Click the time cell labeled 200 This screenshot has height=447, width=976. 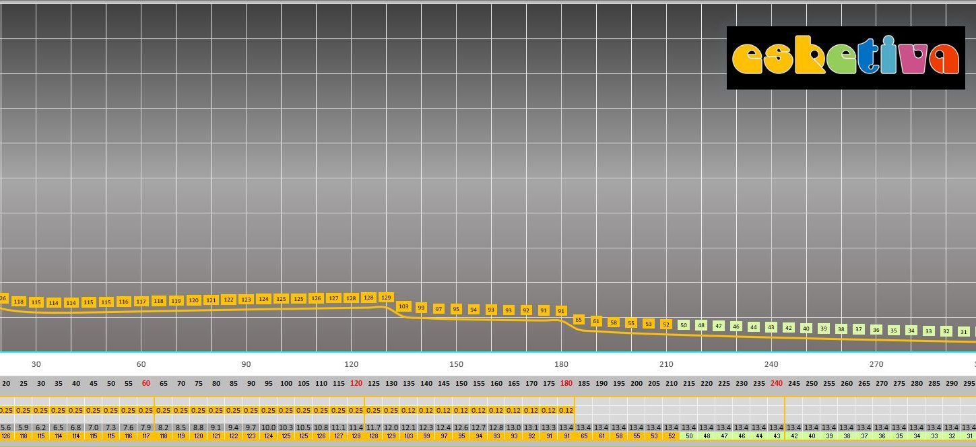[x=637, y=383]
